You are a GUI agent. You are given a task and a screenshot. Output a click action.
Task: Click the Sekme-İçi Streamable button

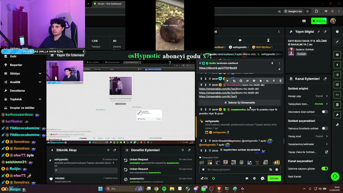point(240,103)
